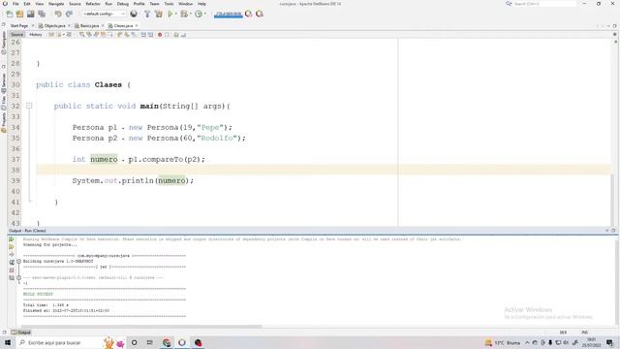Toggle the Source view button
This screenshot has height=349, width=620.
17,35
